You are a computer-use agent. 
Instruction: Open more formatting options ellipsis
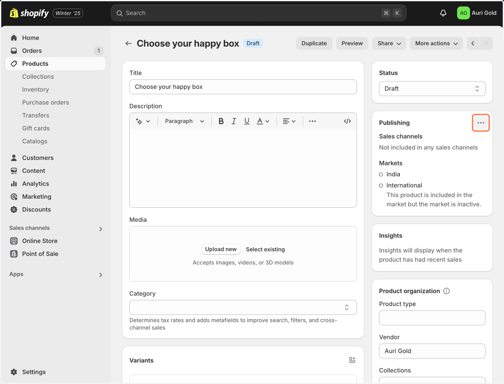point(312,121)
